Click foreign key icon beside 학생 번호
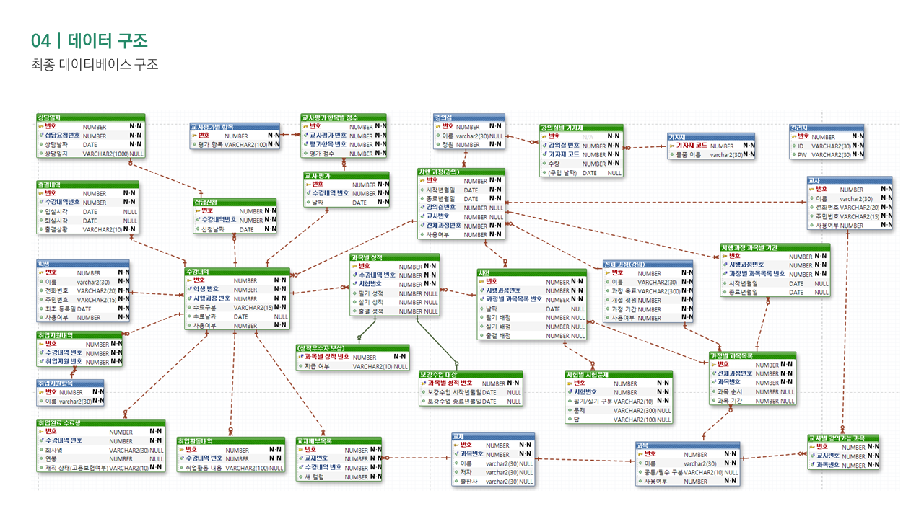924x519 pixels. (x=189, y=289)
